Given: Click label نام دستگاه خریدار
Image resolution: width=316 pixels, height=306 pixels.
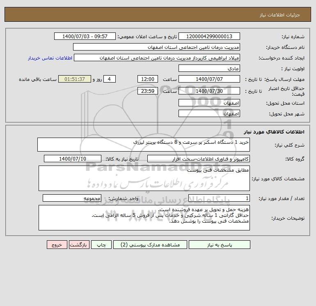Looking at the screenshot, I should pyautogui.click(x=285, y=47).
